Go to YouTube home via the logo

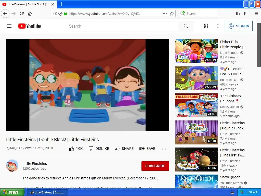(30, 26)
